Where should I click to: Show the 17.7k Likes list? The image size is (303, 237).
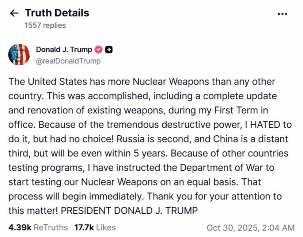pos(95,228)
